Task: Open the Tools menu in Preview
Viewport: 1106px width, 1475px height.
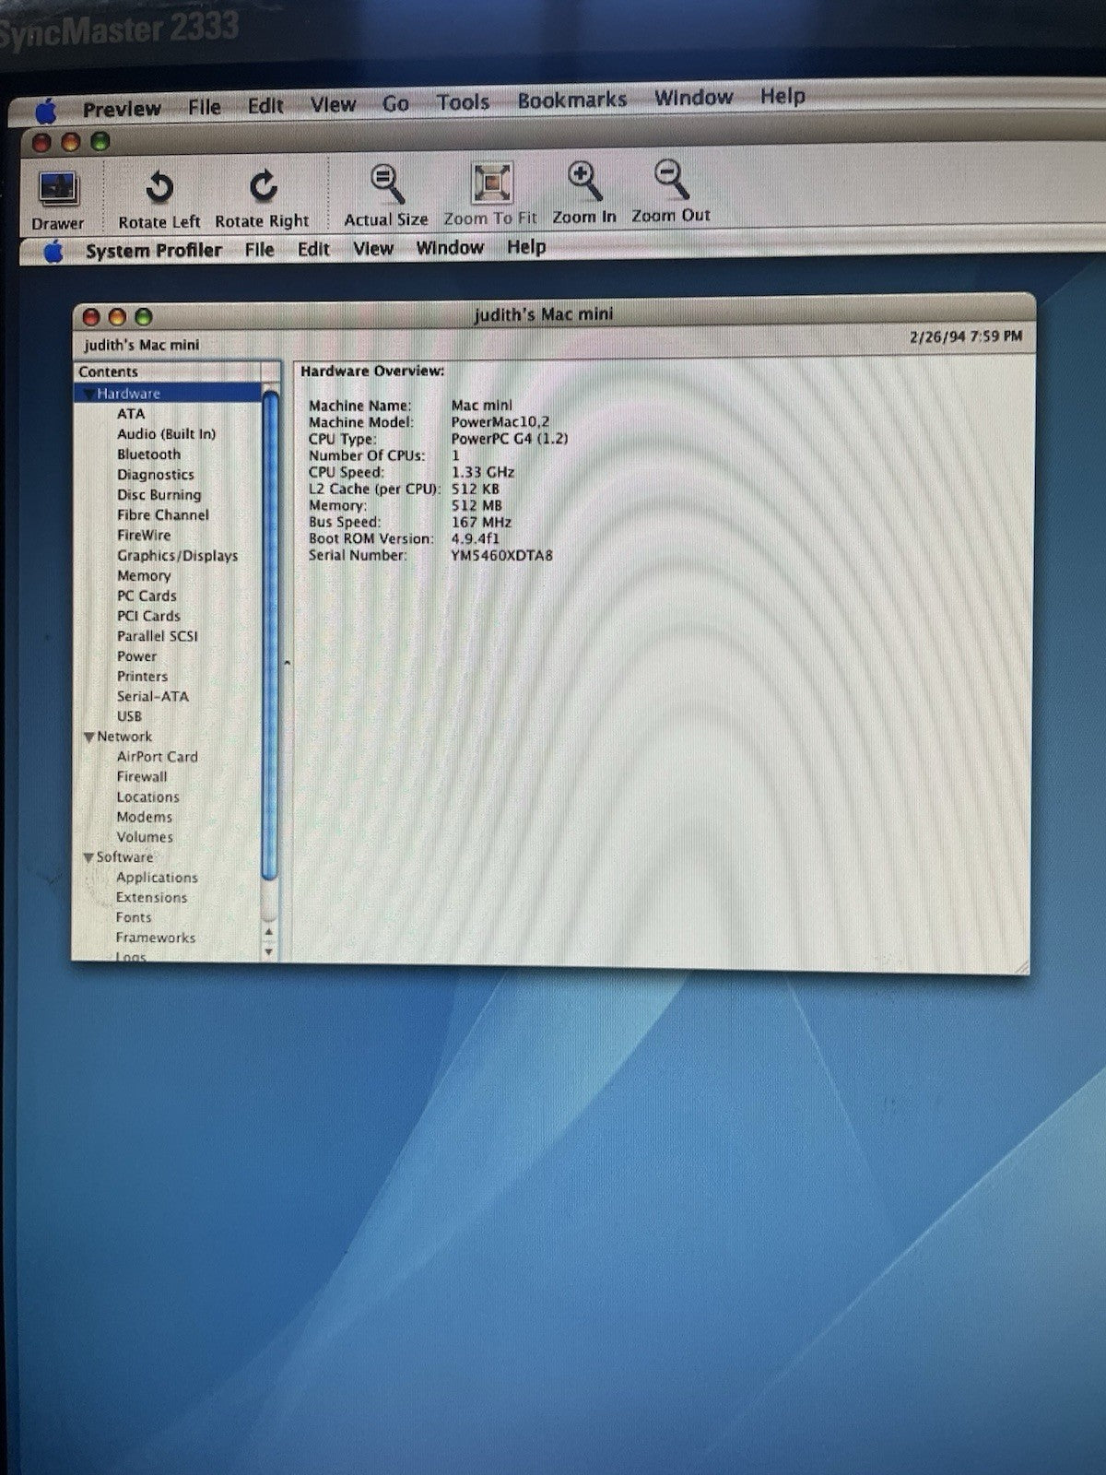Action: tap(463, 102)
